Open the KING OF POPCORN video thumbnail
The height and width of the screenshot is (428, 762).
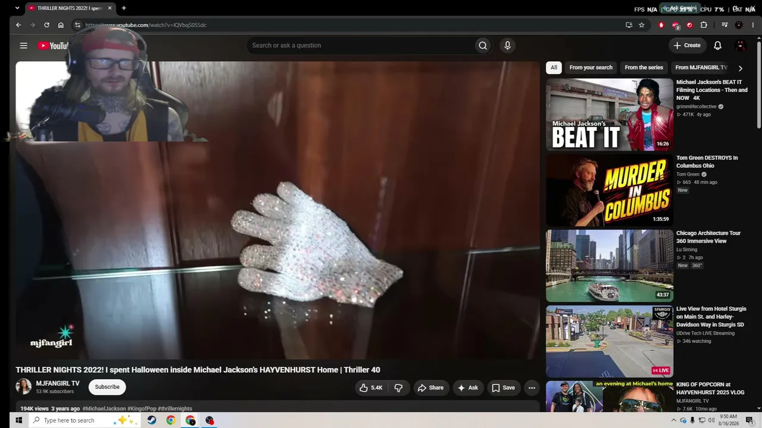(x=610, y=396)
